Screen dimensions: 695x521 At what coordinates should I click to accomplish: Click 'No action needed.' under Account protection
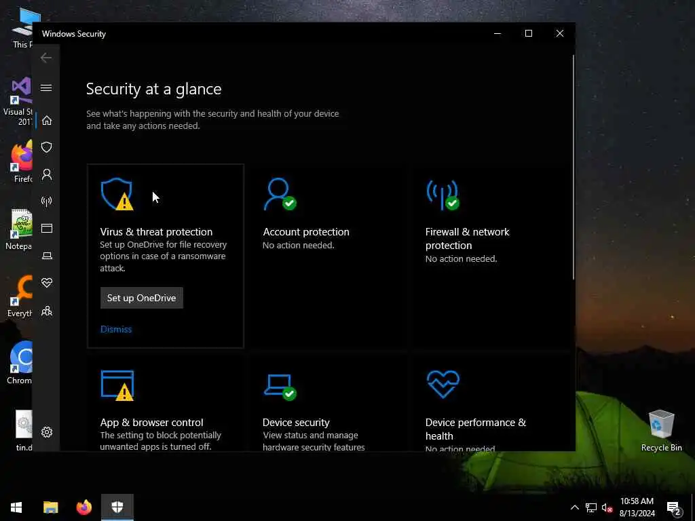(x=299, y=245)
